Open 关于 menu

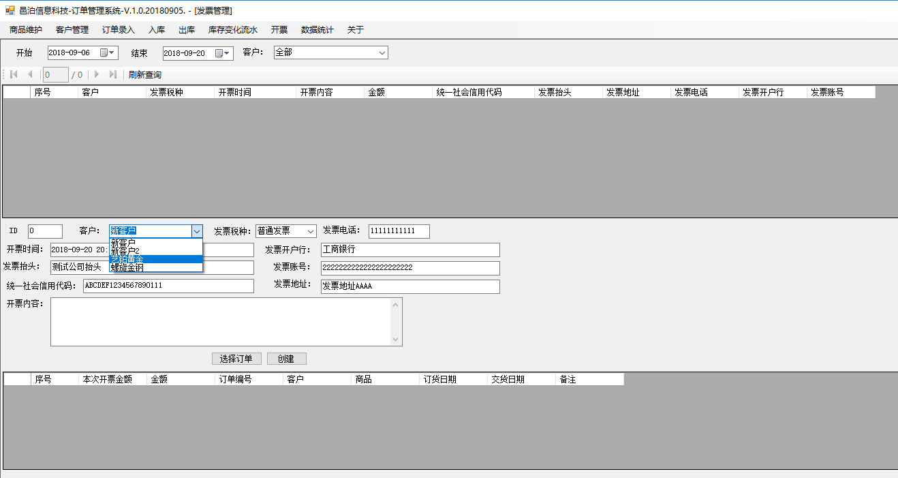point(356,30)
